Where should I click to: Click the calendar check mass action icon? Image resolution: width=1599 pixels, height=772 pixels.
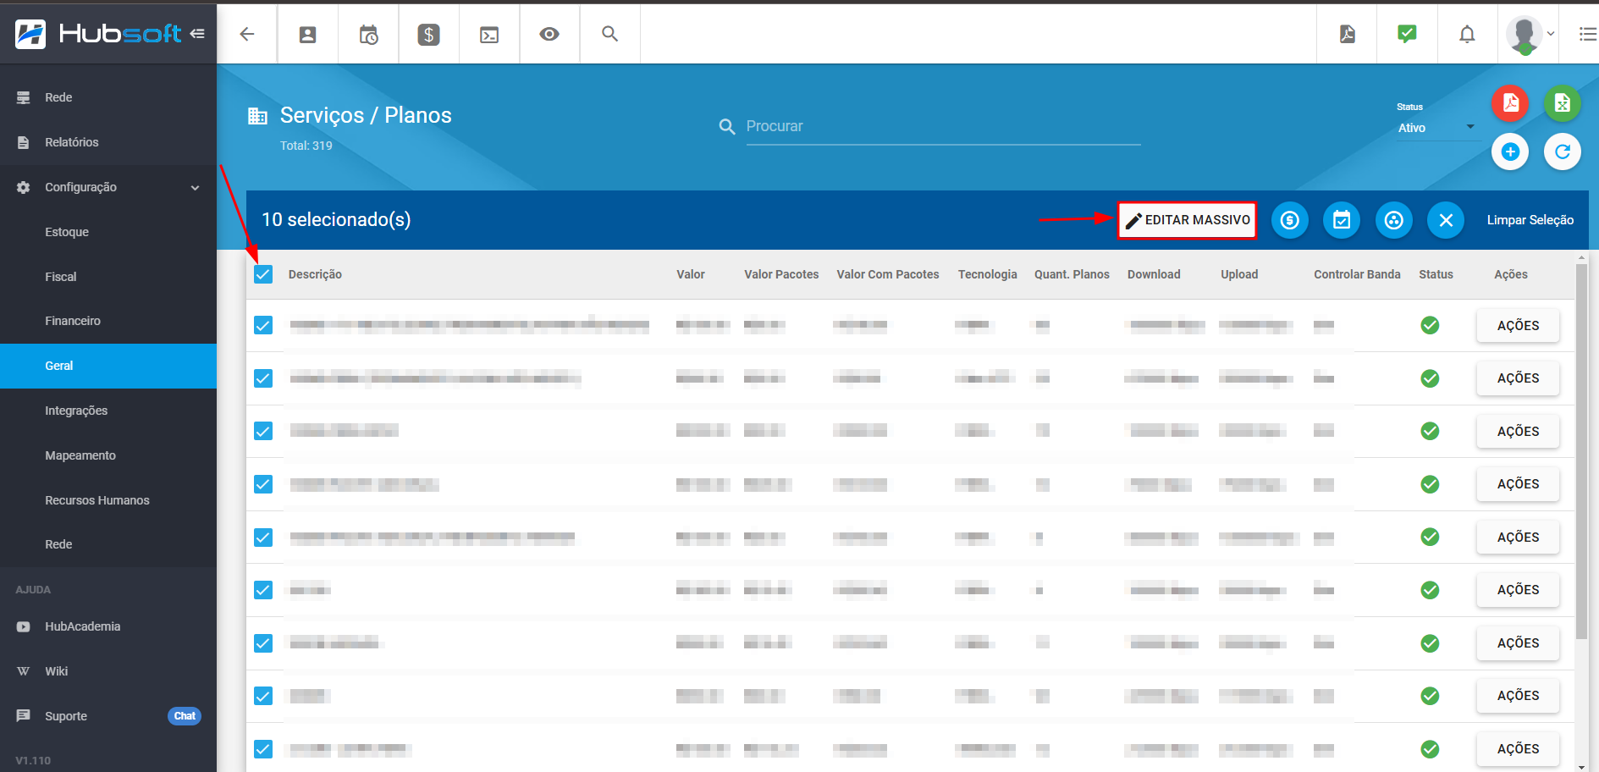(1342, 221)
